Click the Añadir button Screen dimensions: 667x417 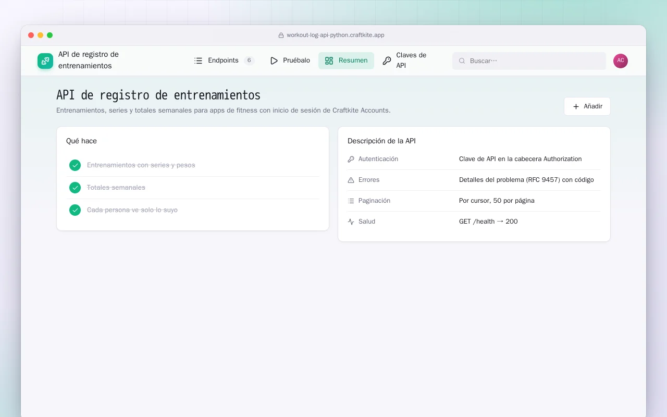pyautogui.click(x=587, y=106)
